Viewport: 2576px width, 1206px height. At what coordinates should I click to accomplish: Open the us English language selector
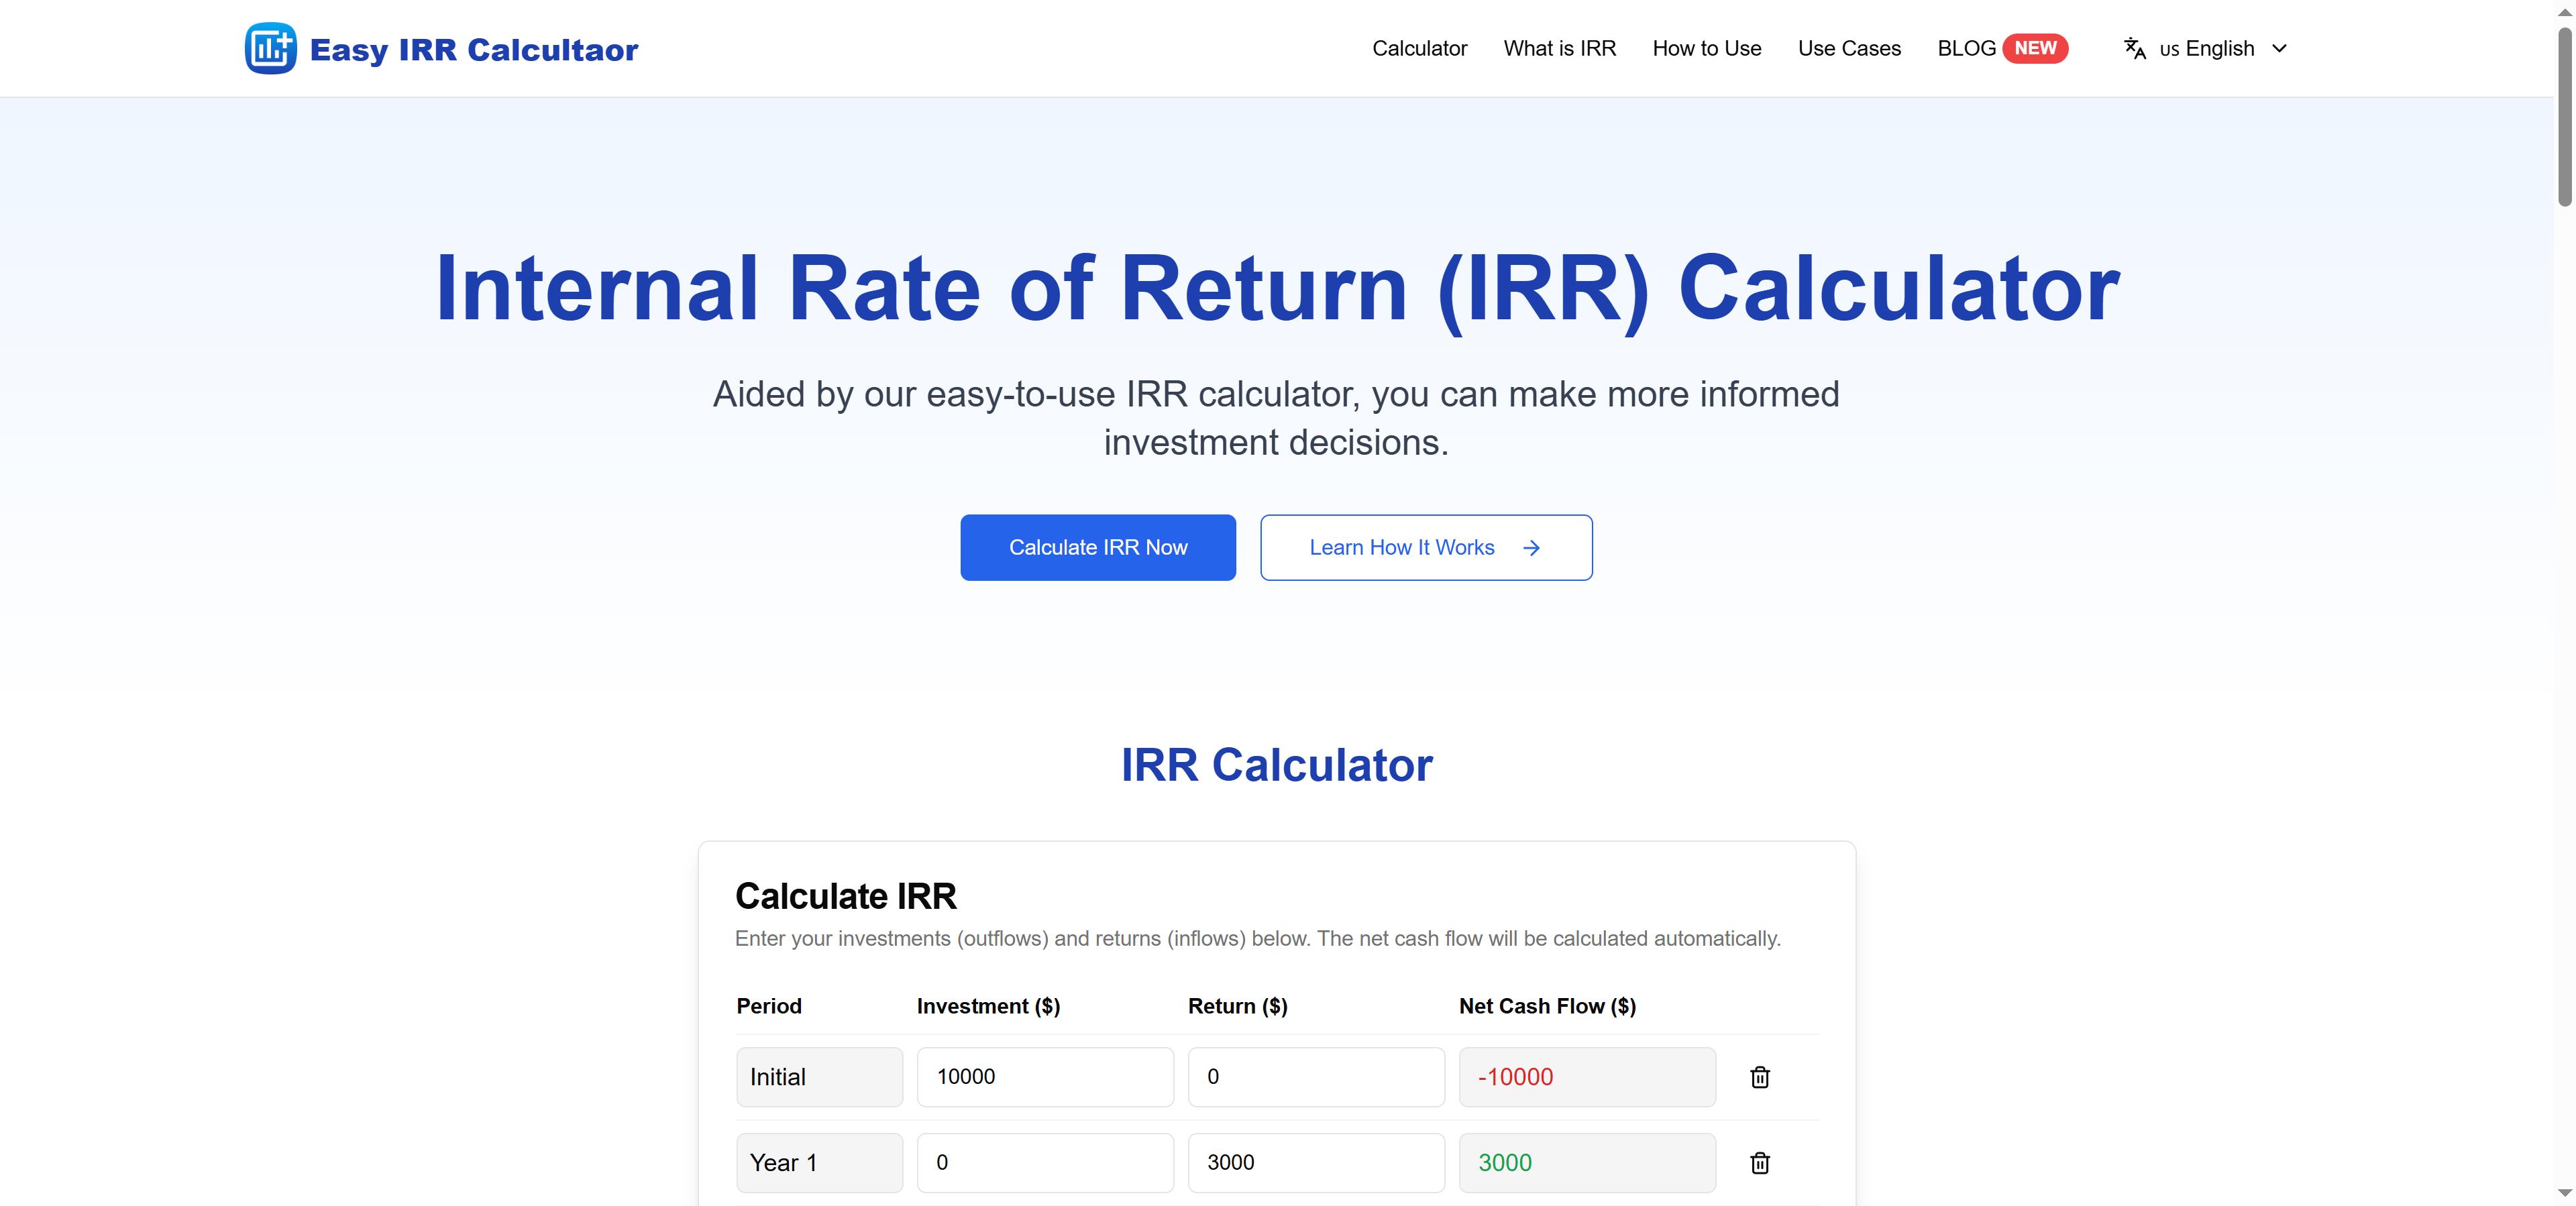coord(2206,48)
